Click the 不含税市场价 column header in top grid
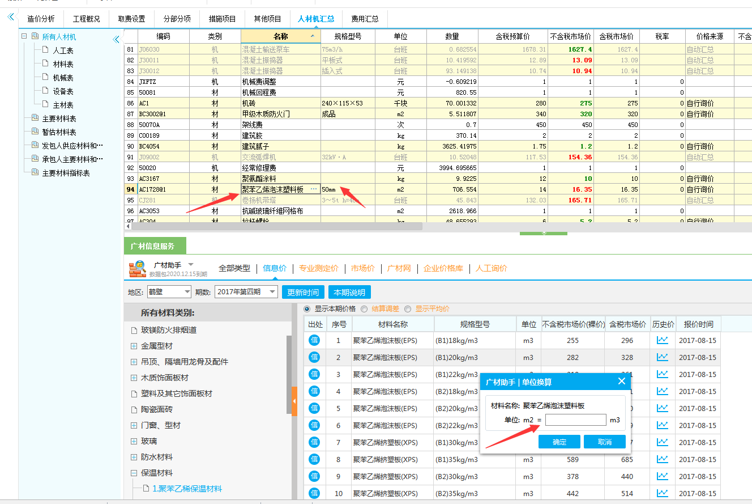The width and height of the screenshot is (752, 504). tap(570, 36)
